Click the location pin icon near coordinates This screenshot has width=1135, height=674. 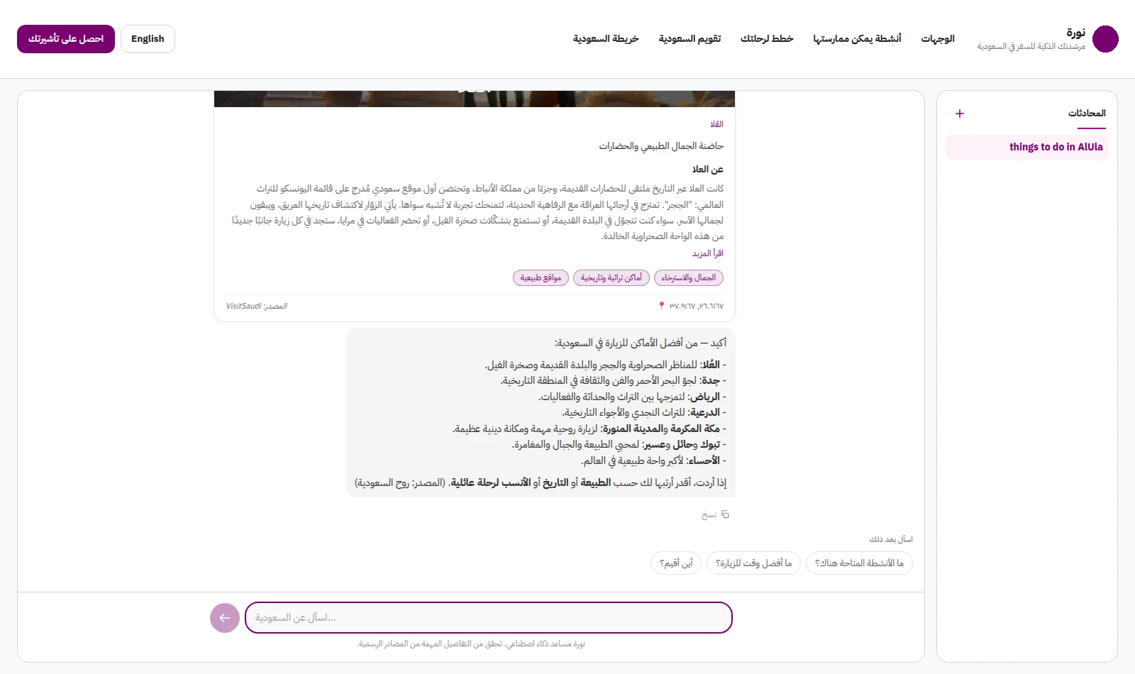(x=662, y=306)
